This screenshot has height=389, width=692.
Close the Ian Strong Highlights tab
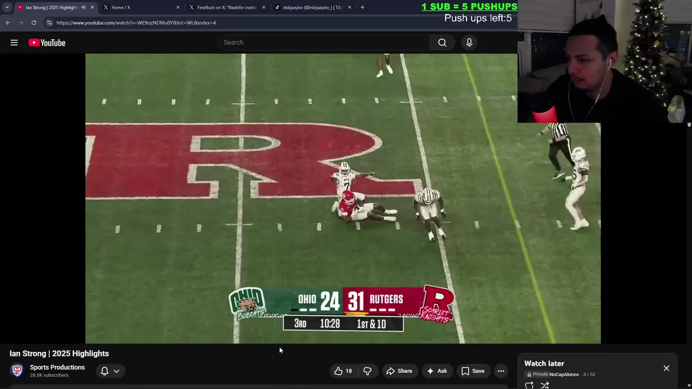click(92, 8)
